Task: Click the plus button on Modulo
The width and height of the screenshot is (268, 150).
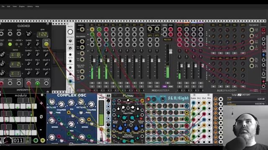Action: (41, 103)
